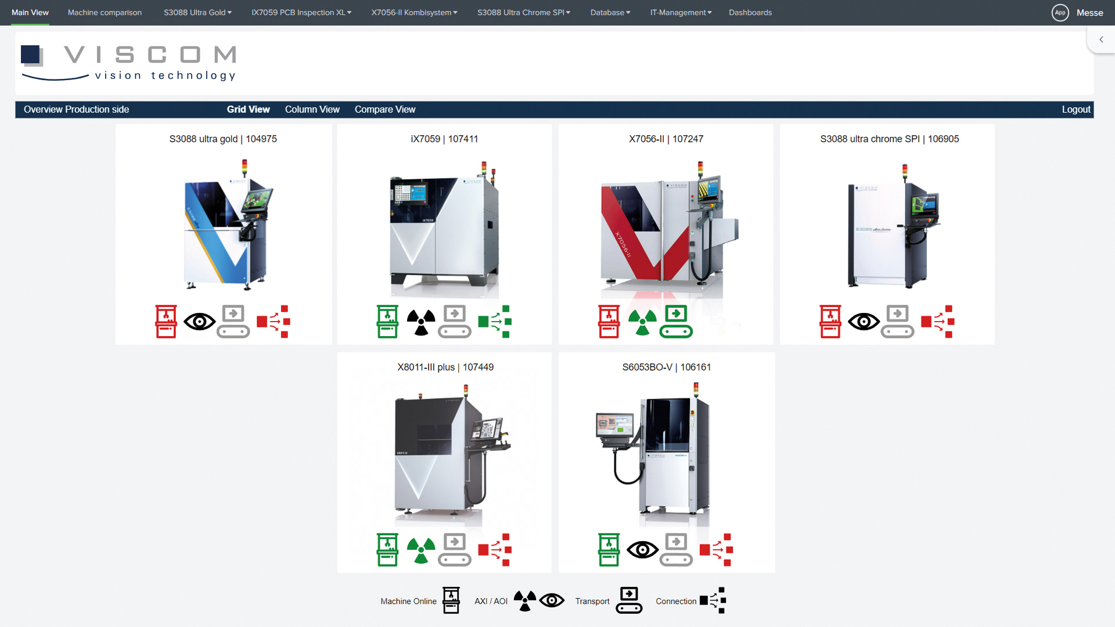Viewport: 1115px width, 627px height.
Task: Click grey transport icon on X8011-III plus card
Action: coord(455,549)
